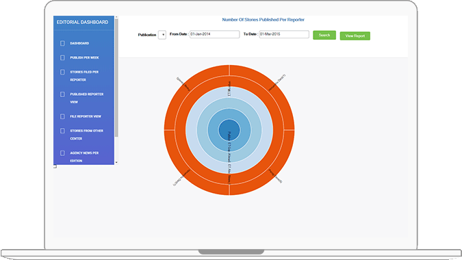Click the icon beside AGENCY NEWS PER EDITION
This screenshot has height=260, width=462.
62,153
